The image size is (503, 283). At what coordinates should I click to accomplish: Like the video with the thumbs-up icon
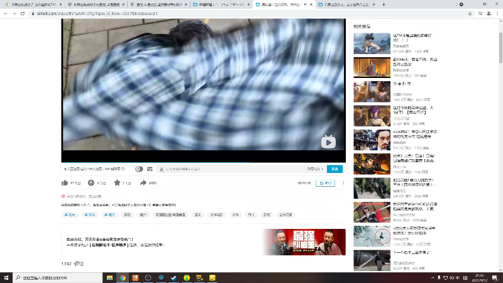pyautogui.click(x=65, y=183)
